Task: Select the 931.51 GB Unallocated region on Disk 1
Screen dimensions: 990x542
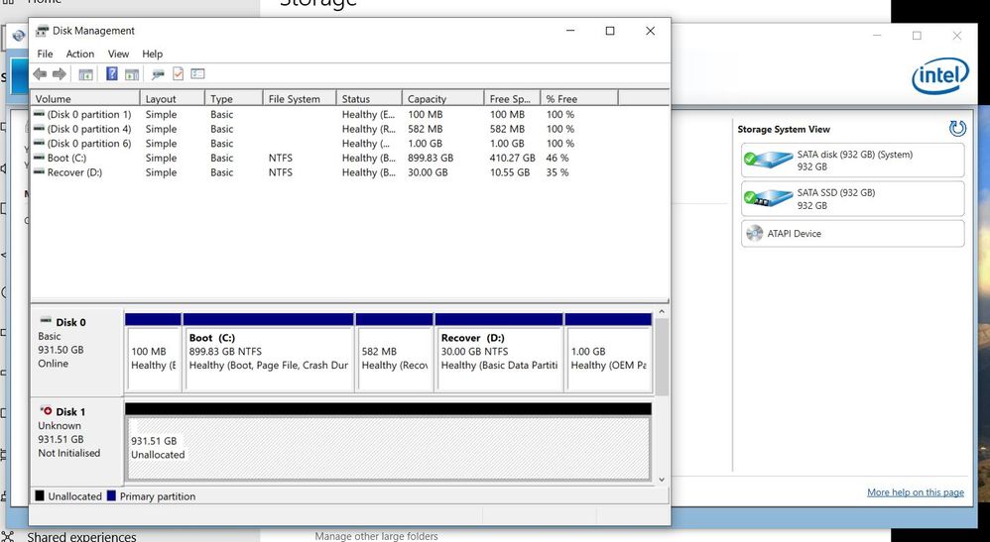Action: point(387,448)
